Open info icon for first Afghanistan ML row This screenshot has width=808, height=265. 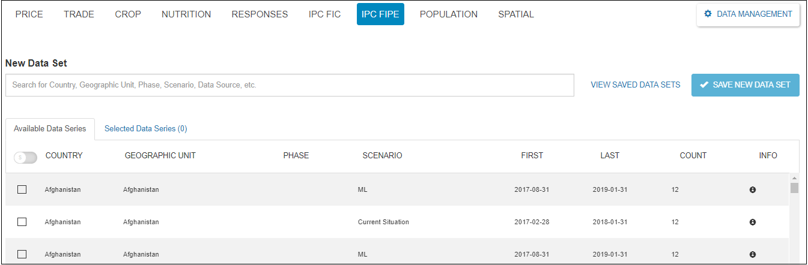[x=752, y=189]
